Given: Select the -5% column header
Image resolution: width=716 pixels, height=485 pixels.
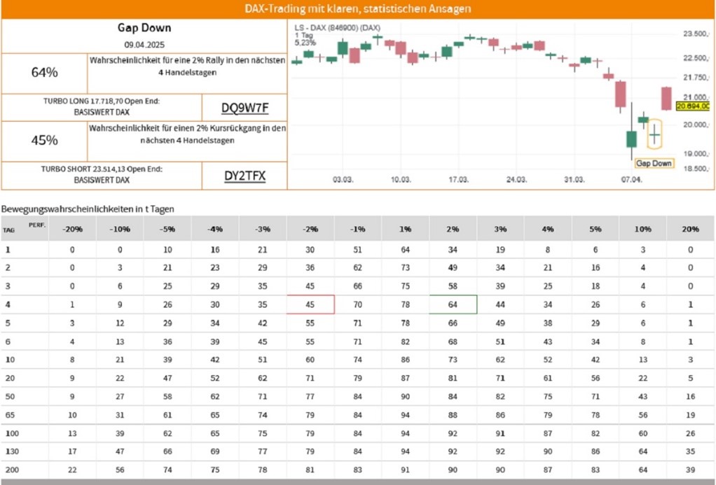Looking at the screenshot, I should pos(167,229).
